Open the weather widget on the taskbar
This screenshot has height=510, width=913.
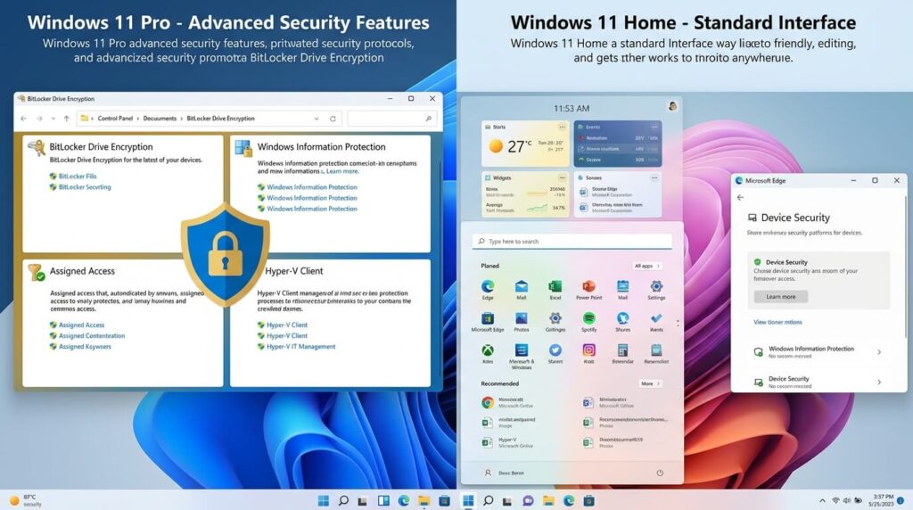pyautogui.click(x=26, y=500)
